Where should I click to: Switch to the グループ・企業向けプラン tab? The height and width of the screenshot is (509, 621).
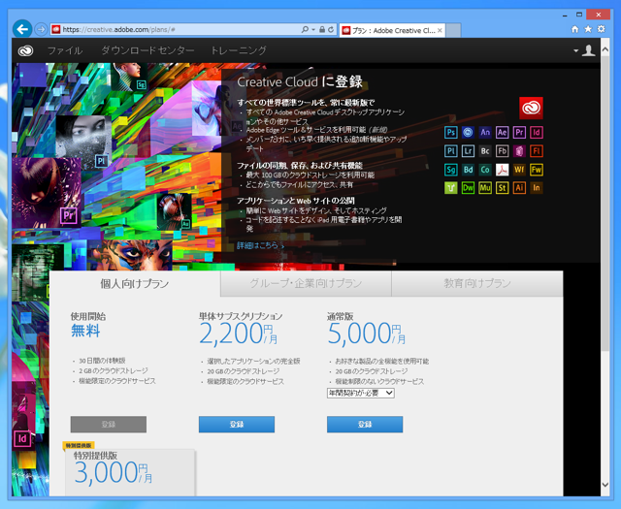[x=306, y=283]
